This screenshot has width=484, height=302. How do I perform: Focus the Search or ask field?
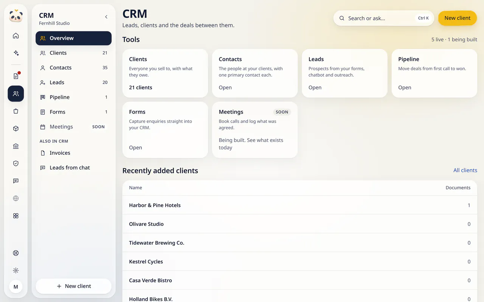click(x=384, y=18)
